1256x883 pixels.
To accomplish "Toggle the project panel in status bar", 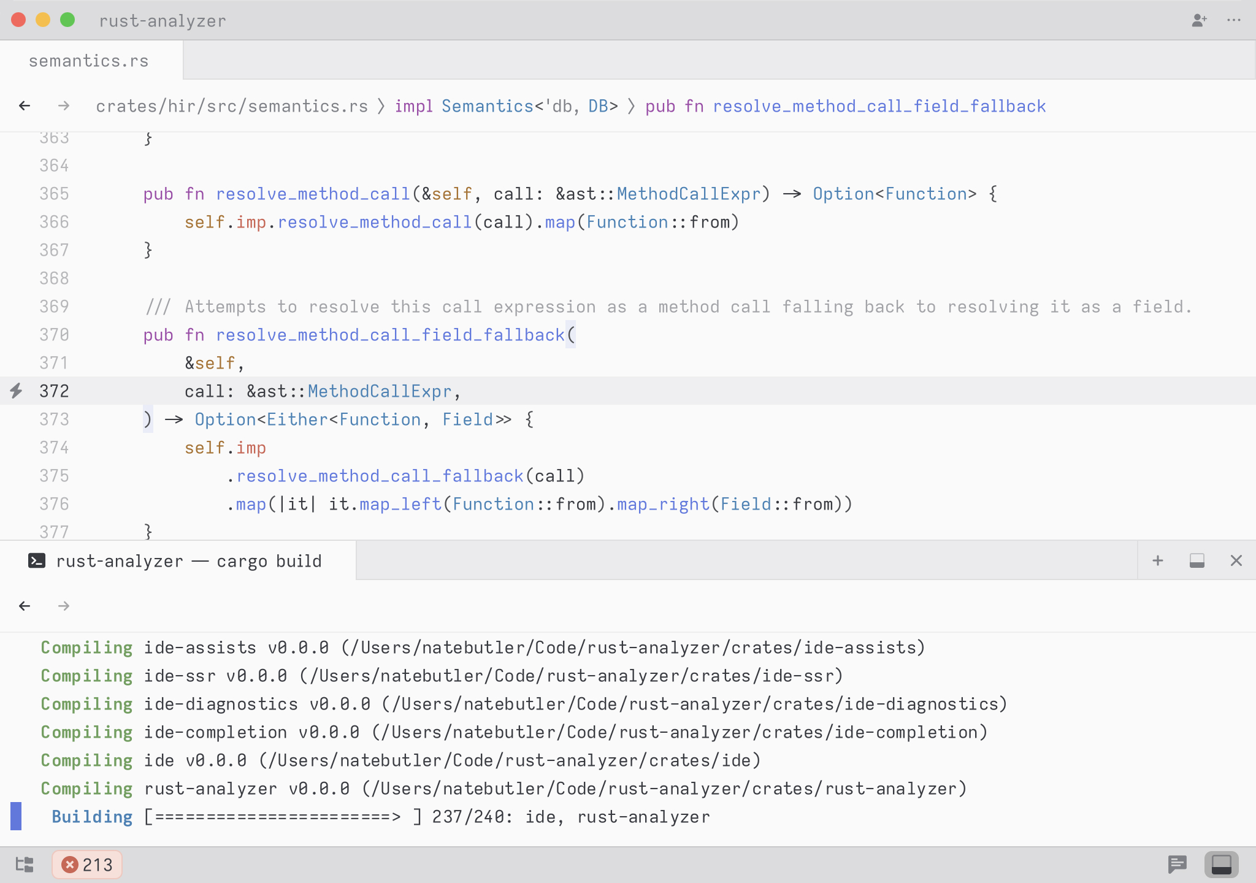I will [x=25, y=865].
